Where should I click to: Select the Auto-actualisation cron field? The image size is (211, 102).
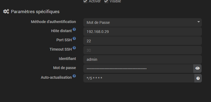point(139,78)
